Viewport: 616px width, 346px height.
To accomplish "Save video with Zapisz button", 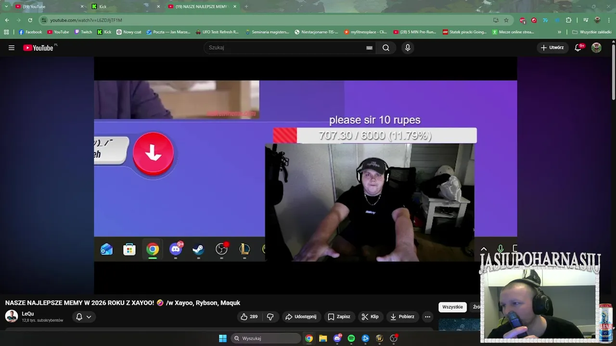I will pyautogui.click(x=339, y=317).
